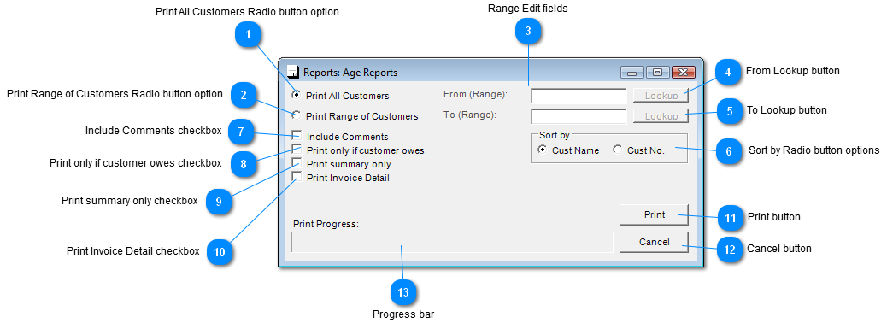The height and width of the screenshot is (323, 887).
Task: Click the report icon in the title bar
Action: [x=292, y=72]
